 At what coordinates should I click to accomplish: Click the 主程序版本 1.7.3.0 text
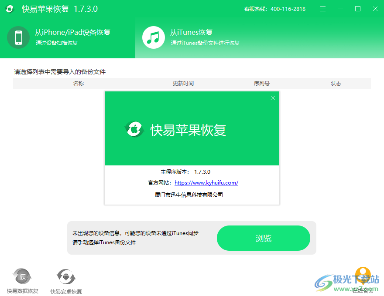185,172
